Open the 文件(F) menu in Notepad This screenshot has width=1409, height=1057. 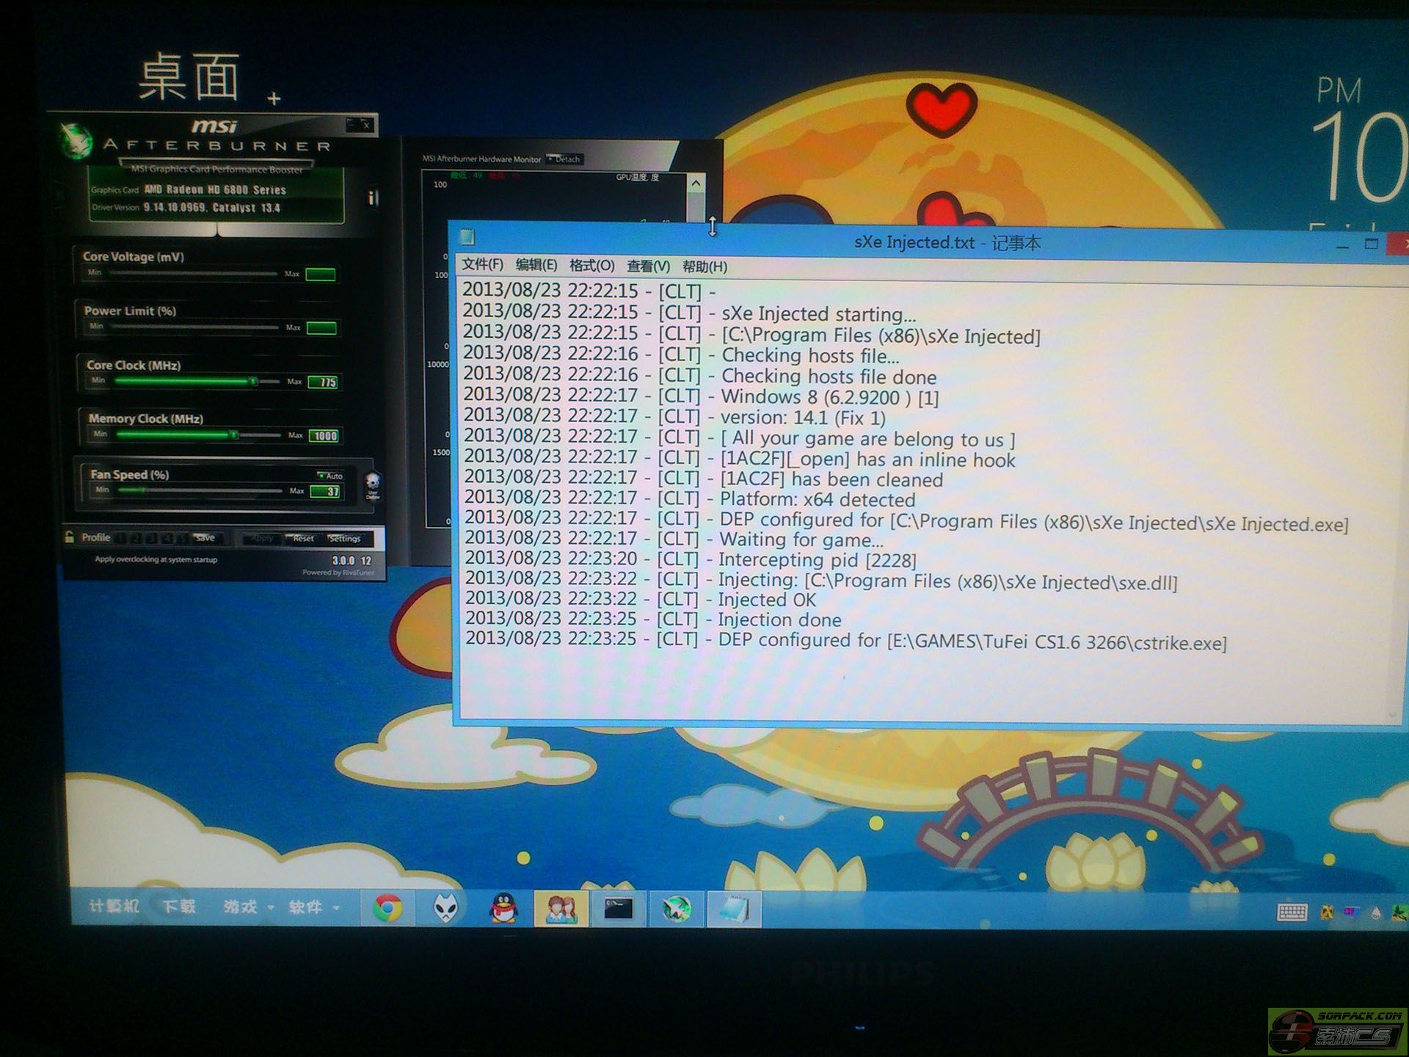pos(481,264)
